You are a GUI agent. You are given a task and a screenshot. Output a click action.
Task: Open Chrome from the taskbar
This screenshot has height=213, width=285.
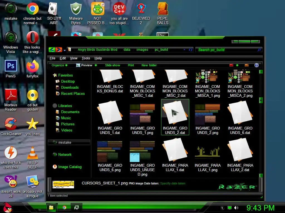[64, 207]
